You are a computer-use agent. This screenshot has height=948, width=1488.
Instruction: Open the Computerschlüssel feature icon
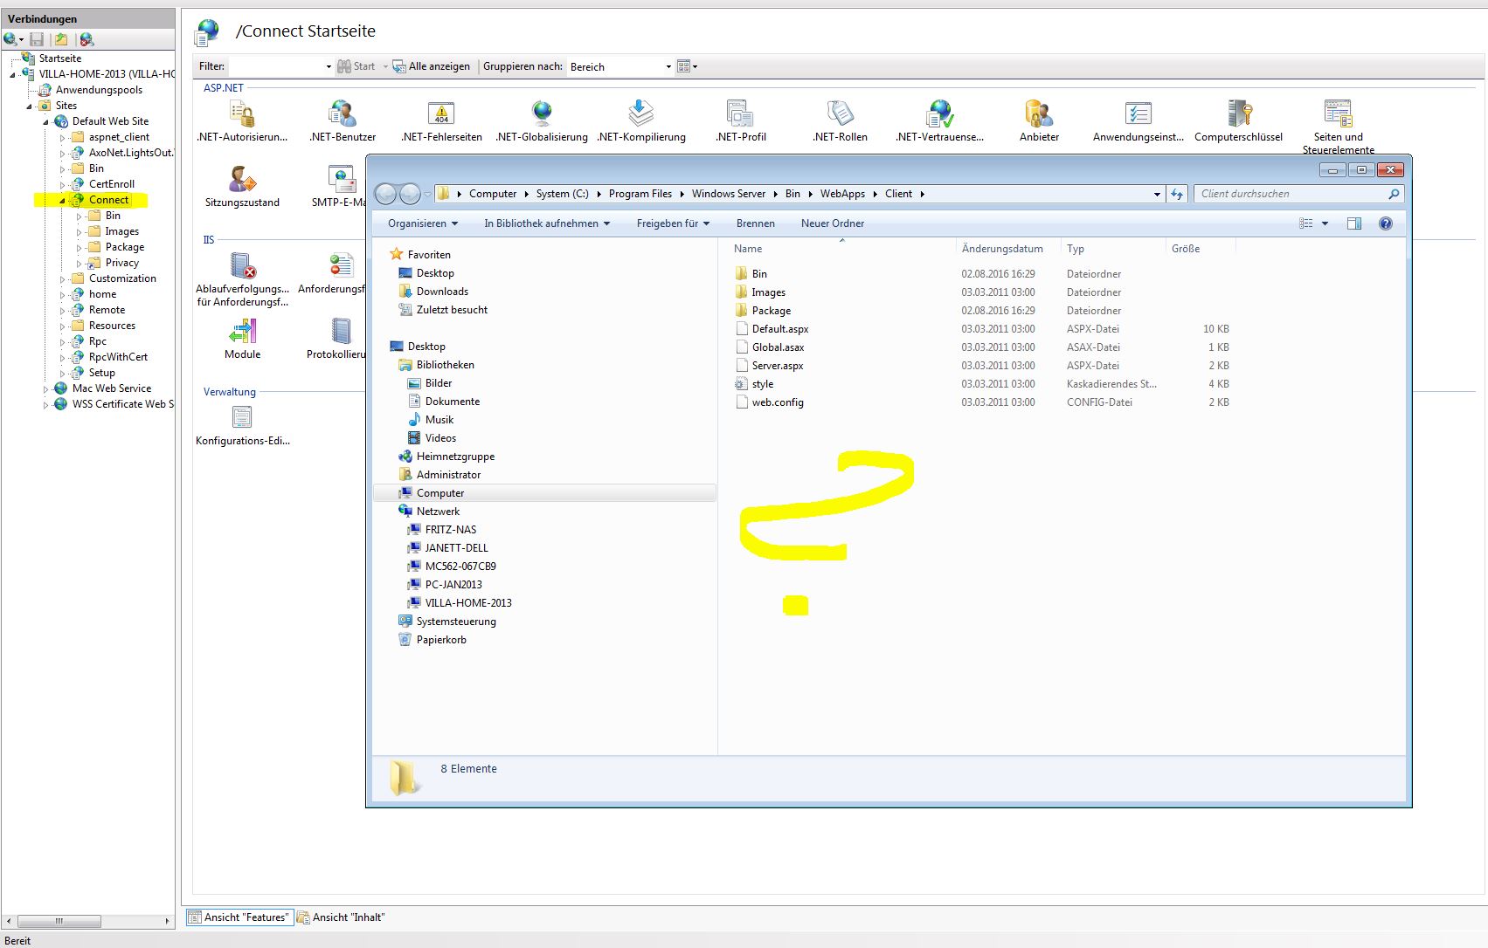[x=1238, y=114]
